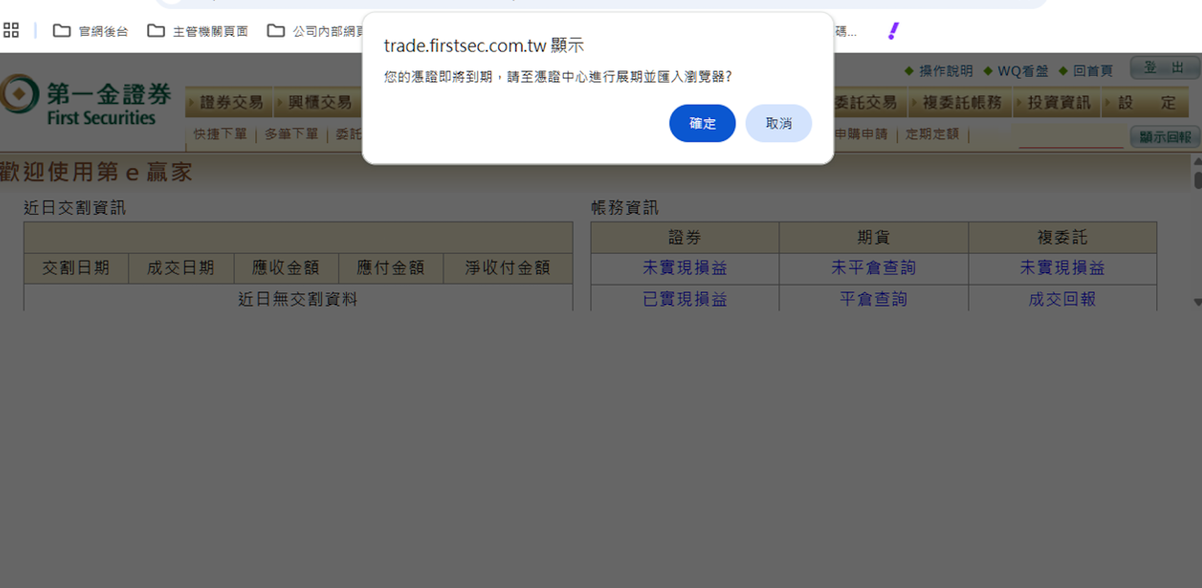Image resolution: width=1202 pixels, height=588 pixels.
Task: Click the 顯示回報 button
Action: coord(1164,137)
